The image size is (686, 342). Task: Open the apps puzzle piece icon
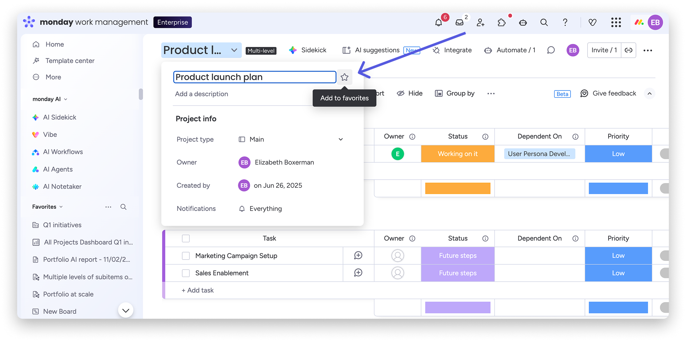pyautogui.click(x=502, y=23)
